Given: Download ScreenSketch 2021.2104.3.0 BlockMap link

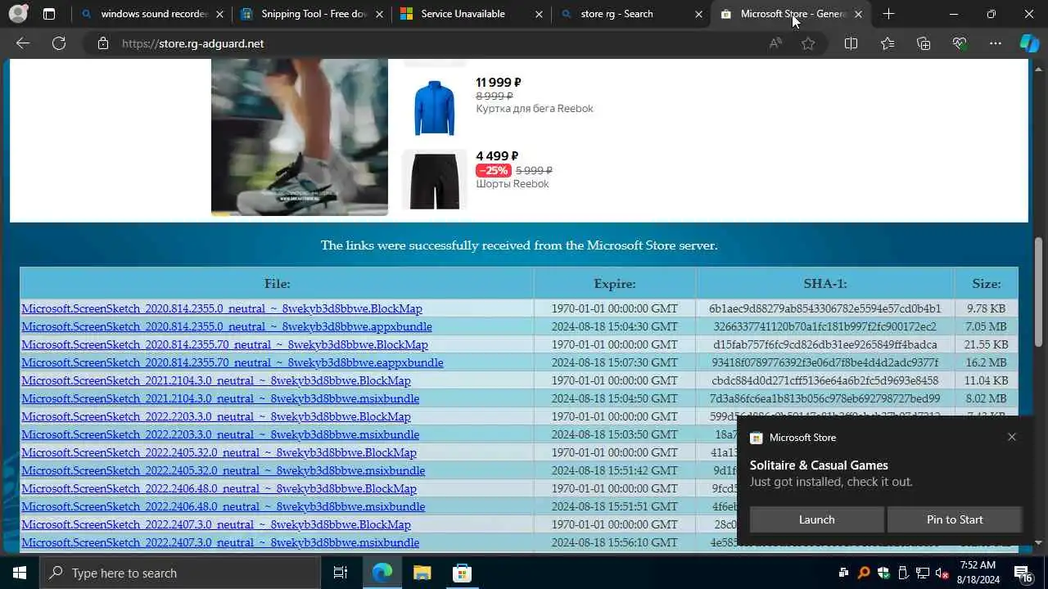Looking at the screenshot, I should coord(216,380).
